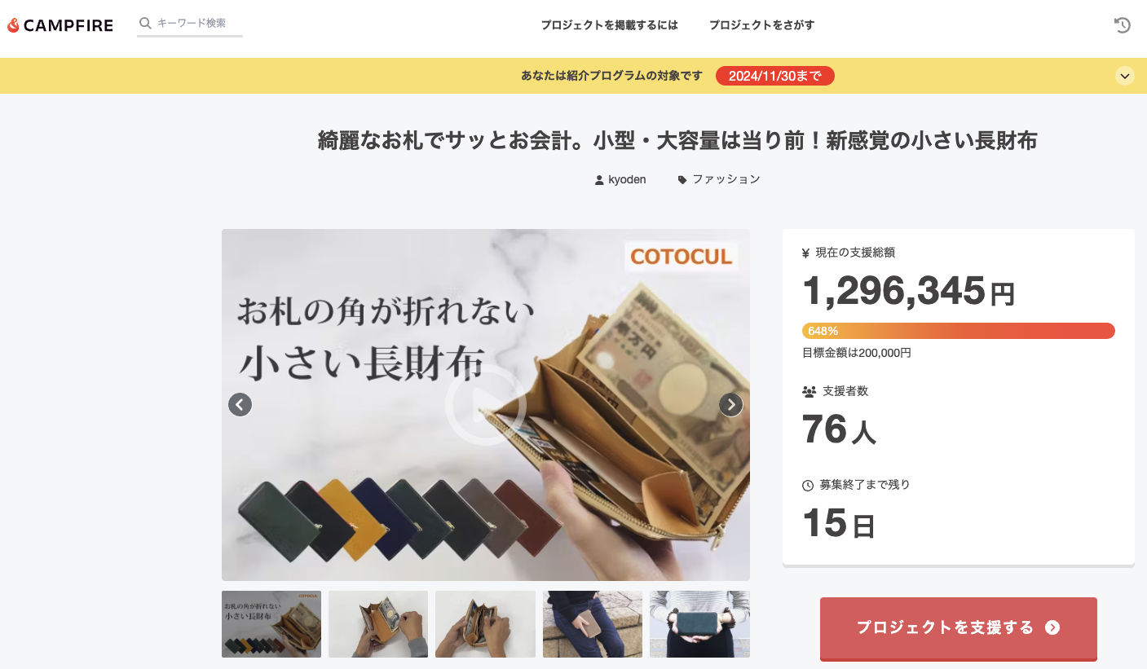Advance to next slide with right arrow
Image resolution: width=1147 pixels, height=669 pixels.
(730, 404)
